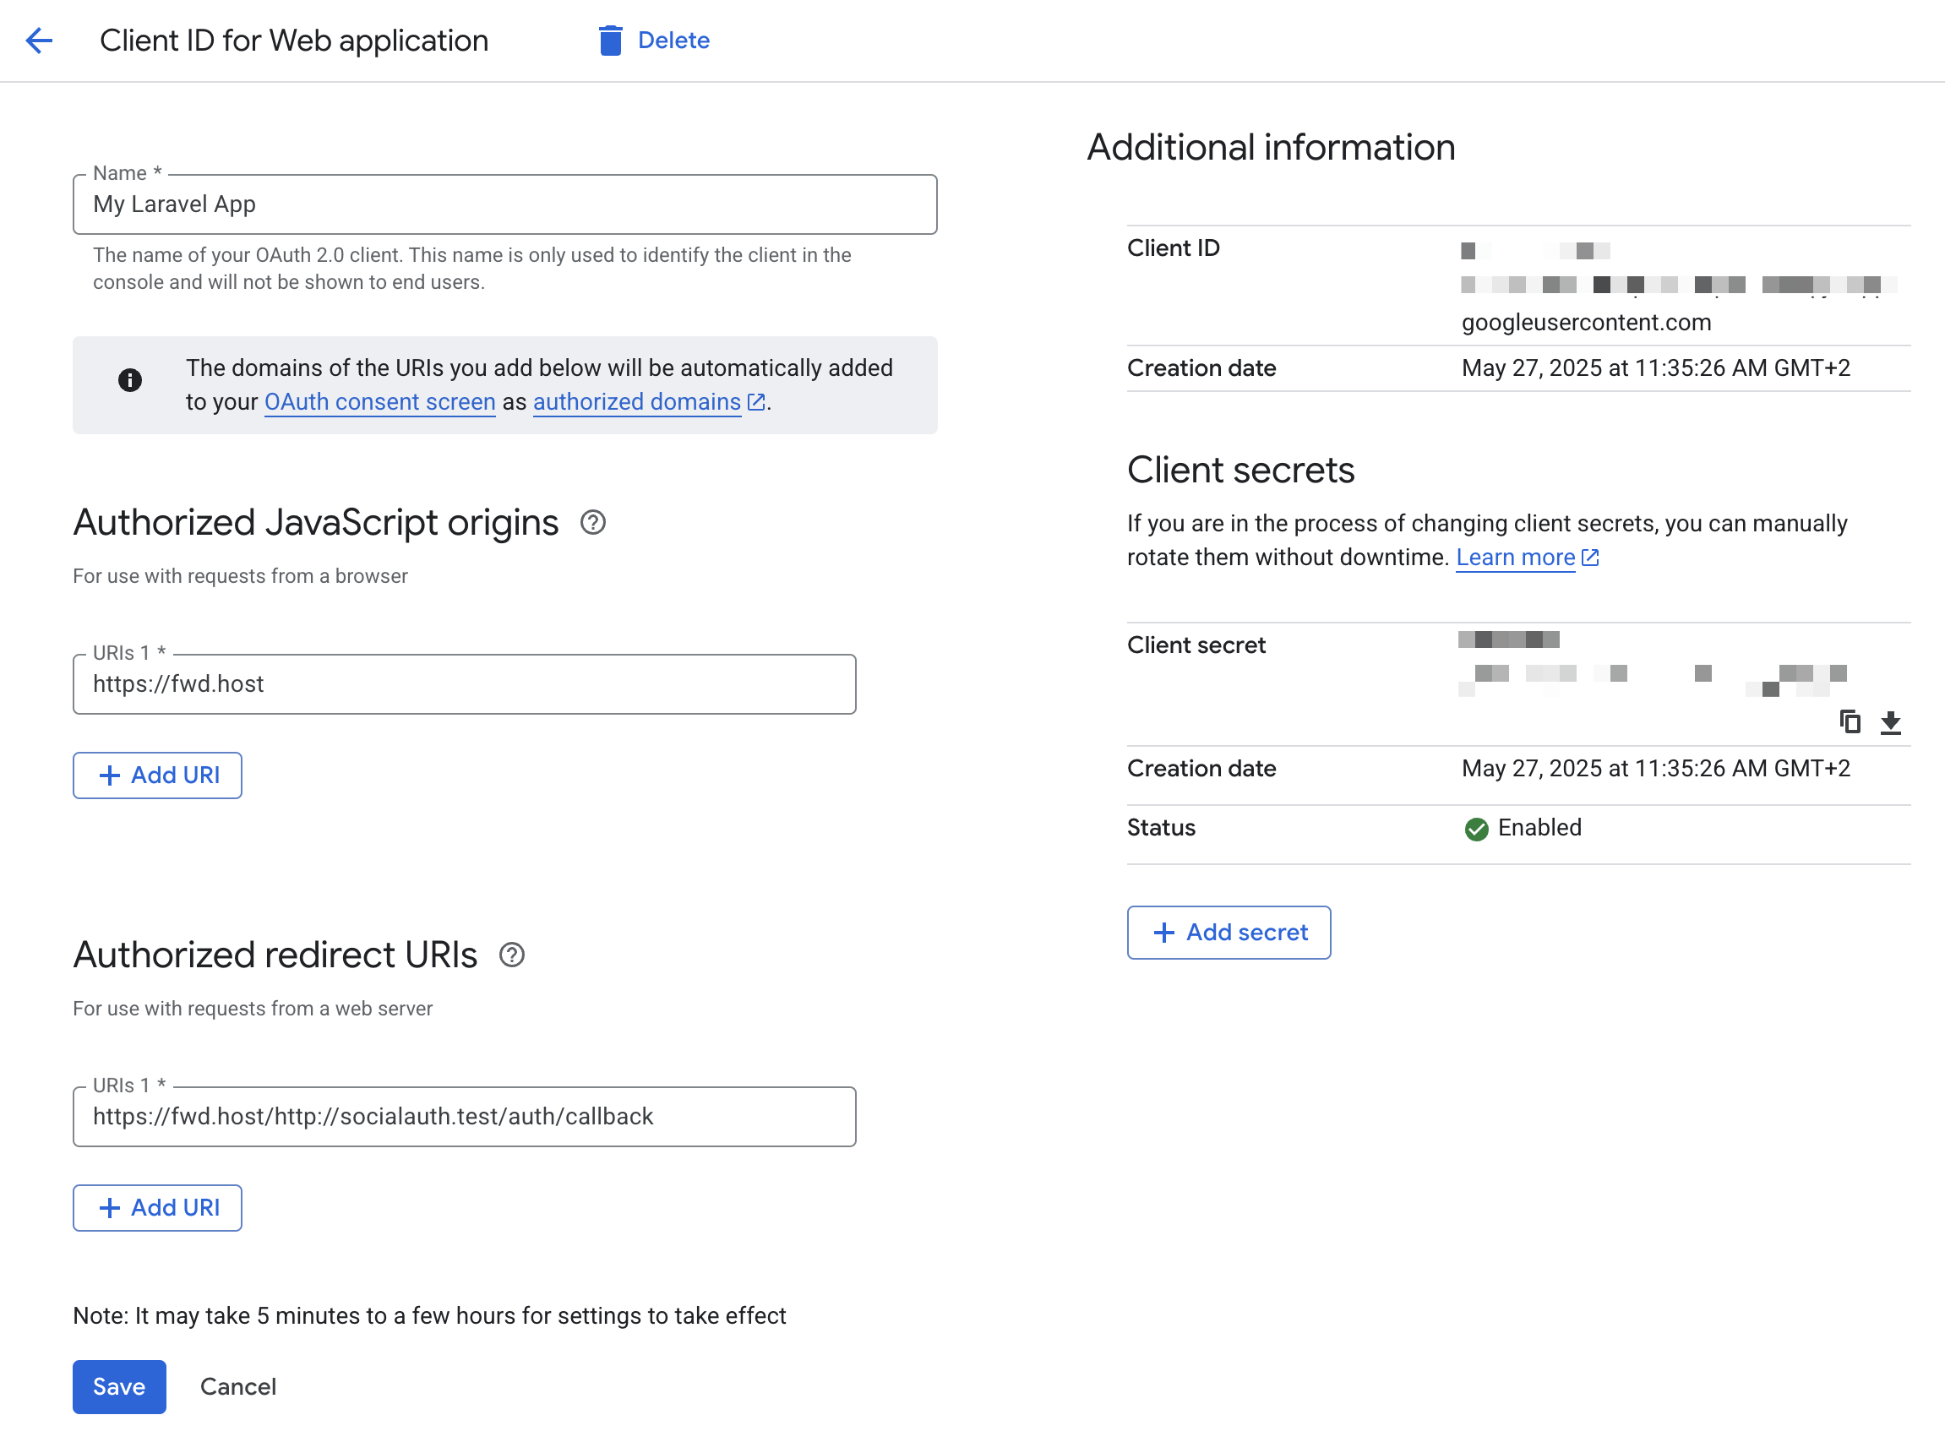Image resolution: width=1945 pixels, height=1453 pixels.
Task: Click the https://fwd.host origins URI field
Action: (464, 684)
